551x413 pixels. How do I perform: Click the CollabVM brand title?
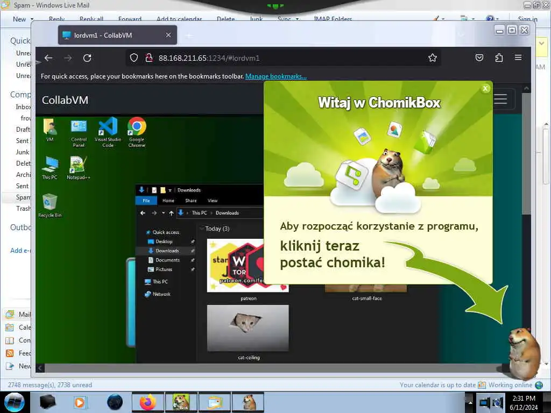65,100
